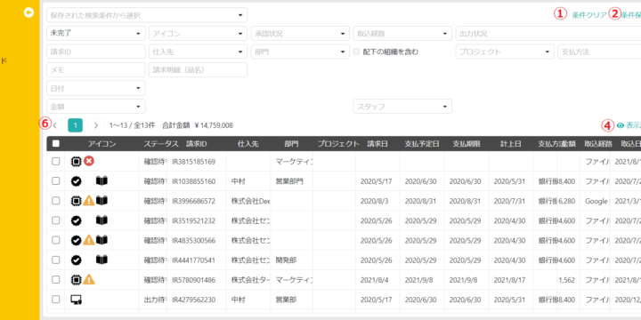Check the box for row IR3996686572
This screenshot has width=641, height=320.
click(x=55, y=200)
